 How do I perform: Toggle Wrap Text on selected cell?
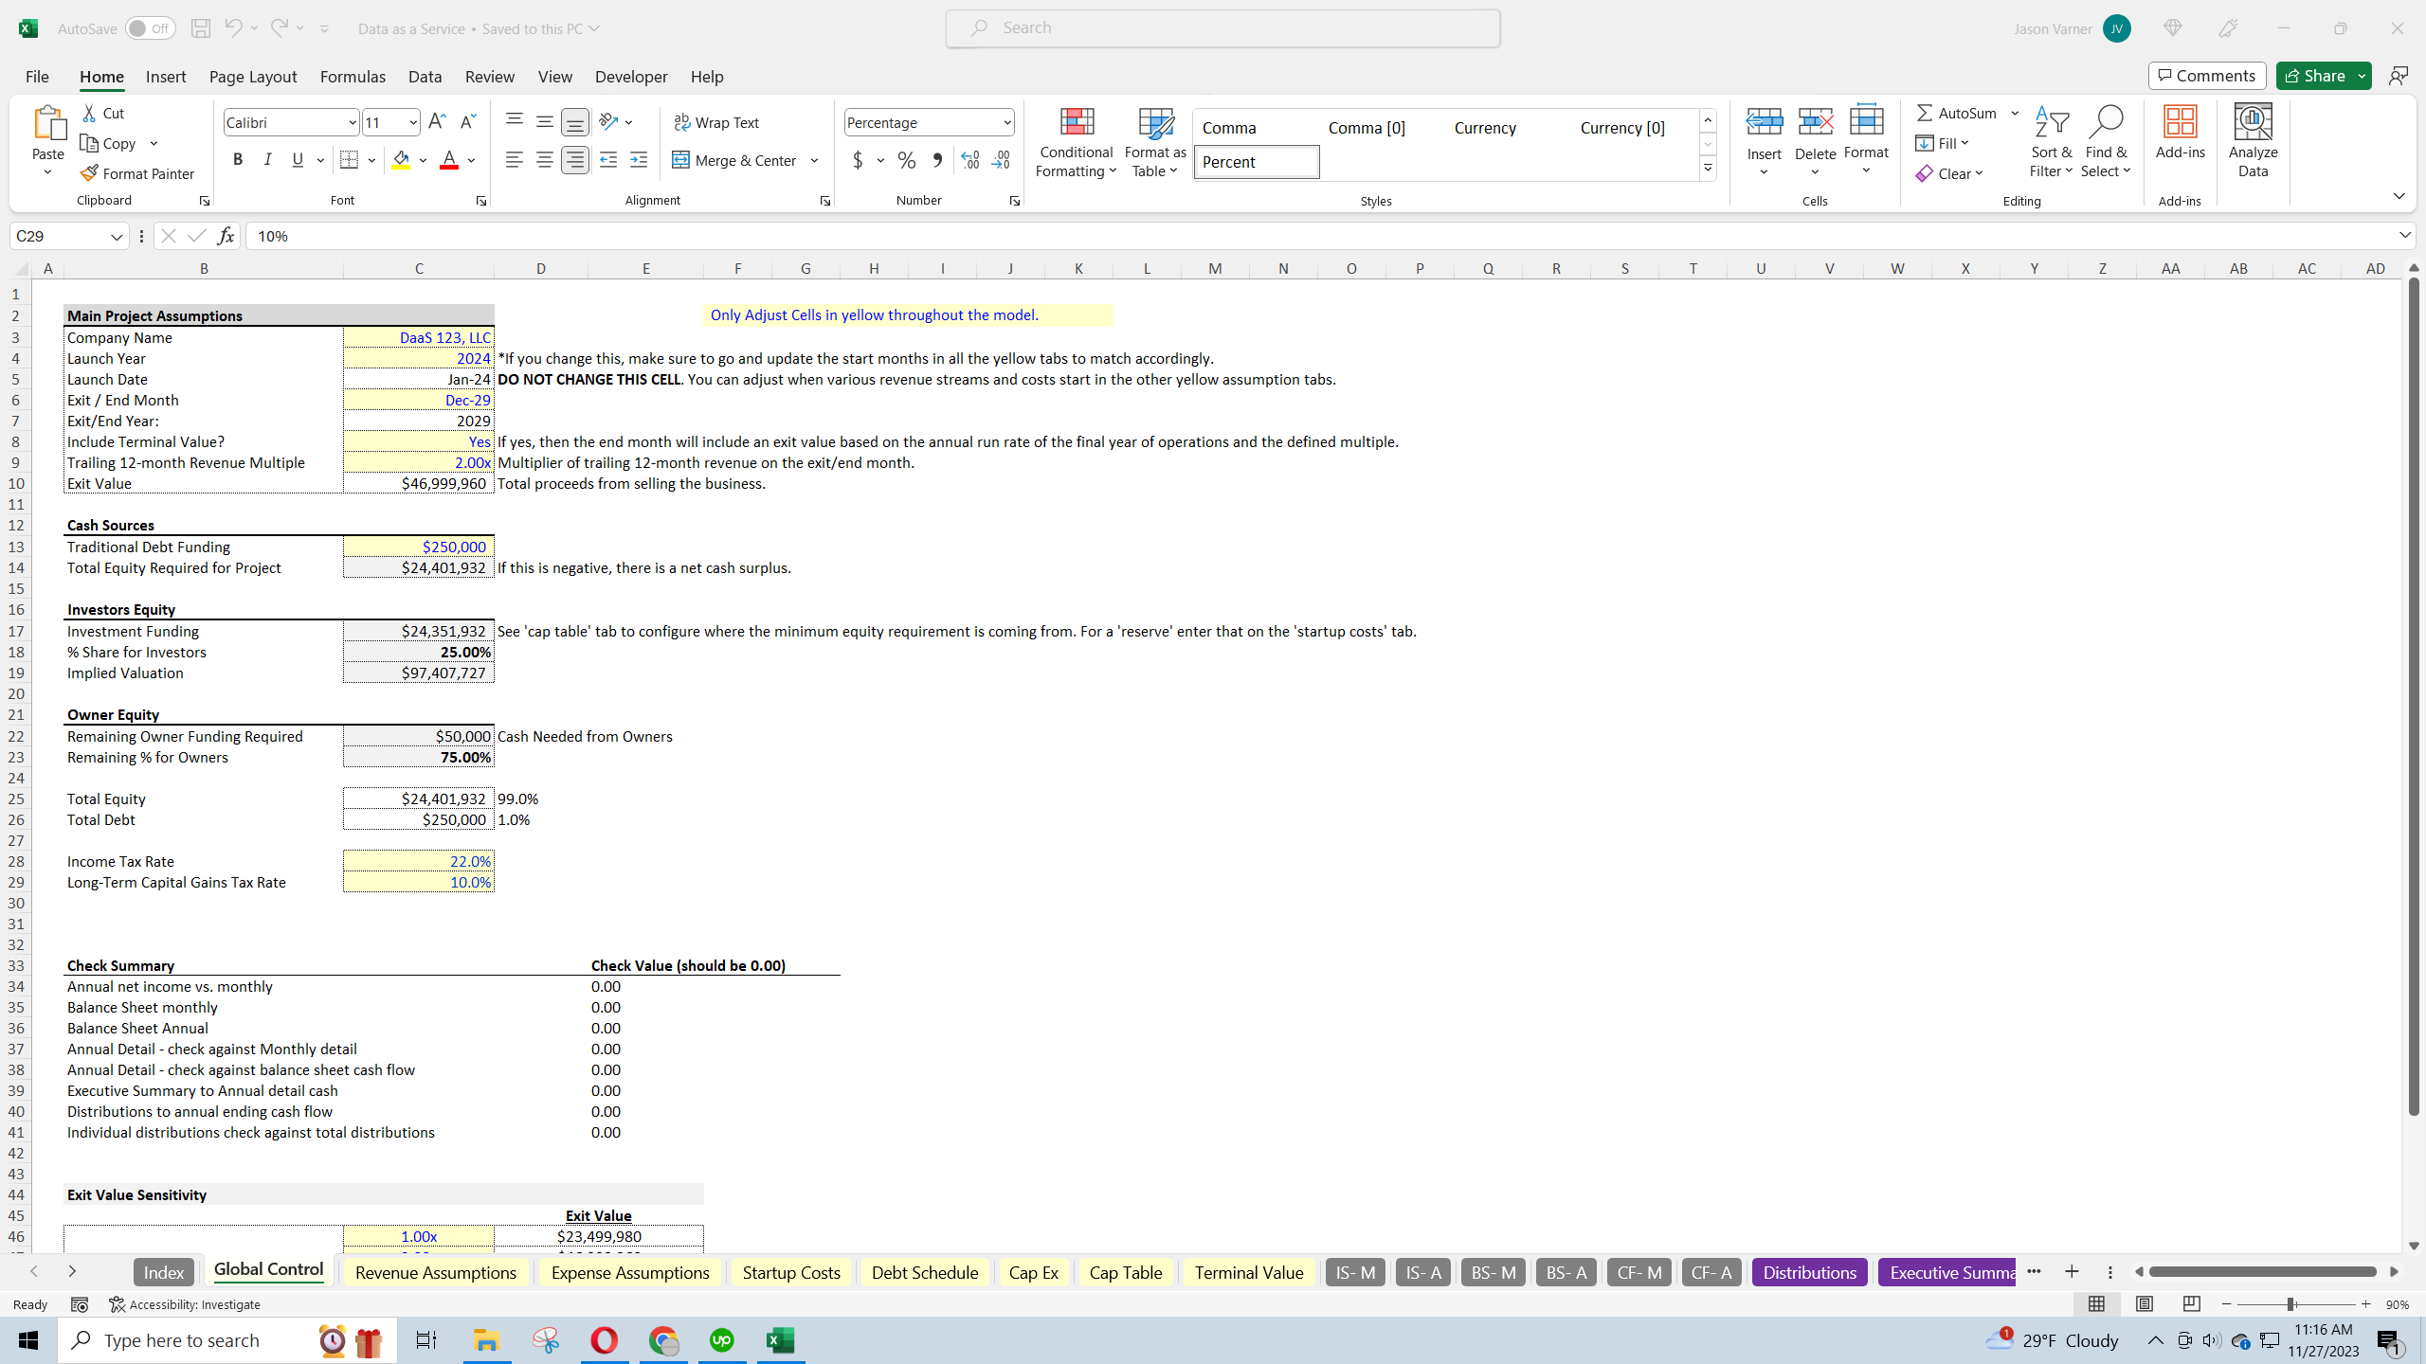point(716,121)
